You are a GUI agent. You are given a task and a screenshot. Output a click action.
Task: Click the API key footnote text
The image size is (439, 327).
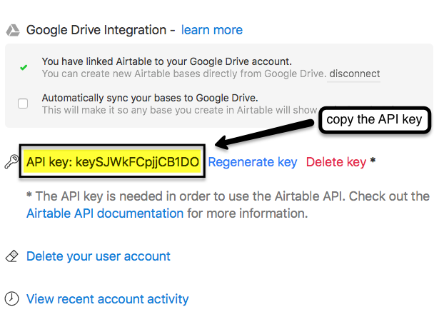(x=228, y=205)
